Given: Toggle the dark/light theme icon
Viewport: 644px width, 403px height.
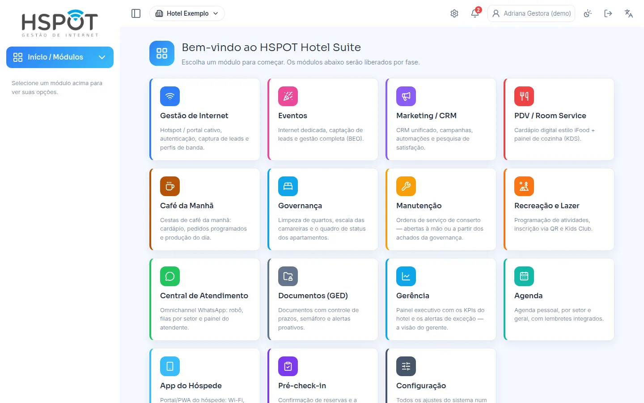Looking at the screenshot, I should (588, 13).
